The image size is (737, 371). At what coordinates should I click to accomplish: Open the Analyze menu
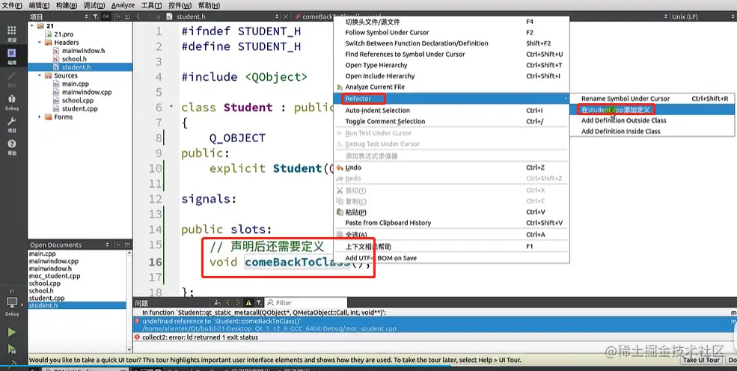pyautogui.click(x=123, y=5)
